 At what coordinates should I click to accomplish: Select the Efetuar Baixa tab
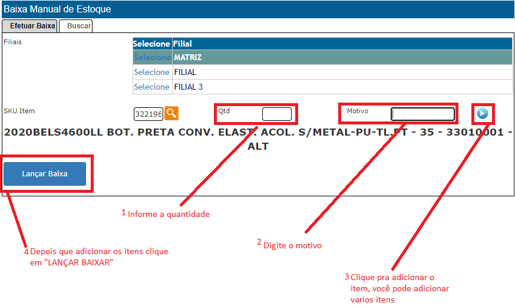coord(30,26)
